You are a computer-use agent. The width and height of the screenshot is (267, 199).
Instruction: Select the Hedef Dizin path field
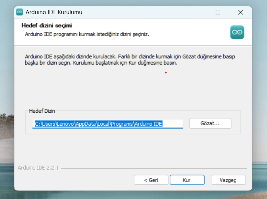tap(108, 124)
